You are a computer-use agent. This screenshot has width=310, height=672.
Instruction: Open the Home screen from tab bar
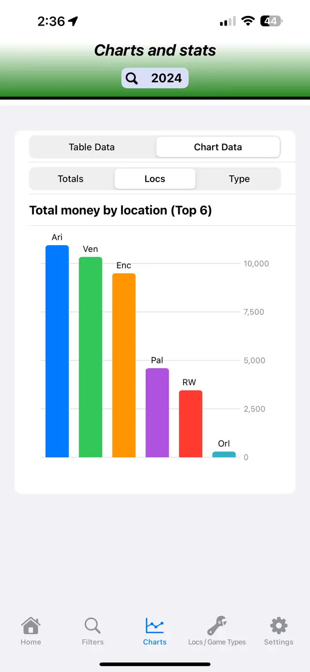tap(31, 630)
